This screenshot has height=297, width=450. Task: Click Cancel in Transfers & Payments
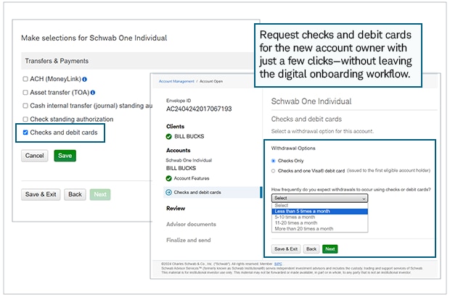[x=34, y=156]
